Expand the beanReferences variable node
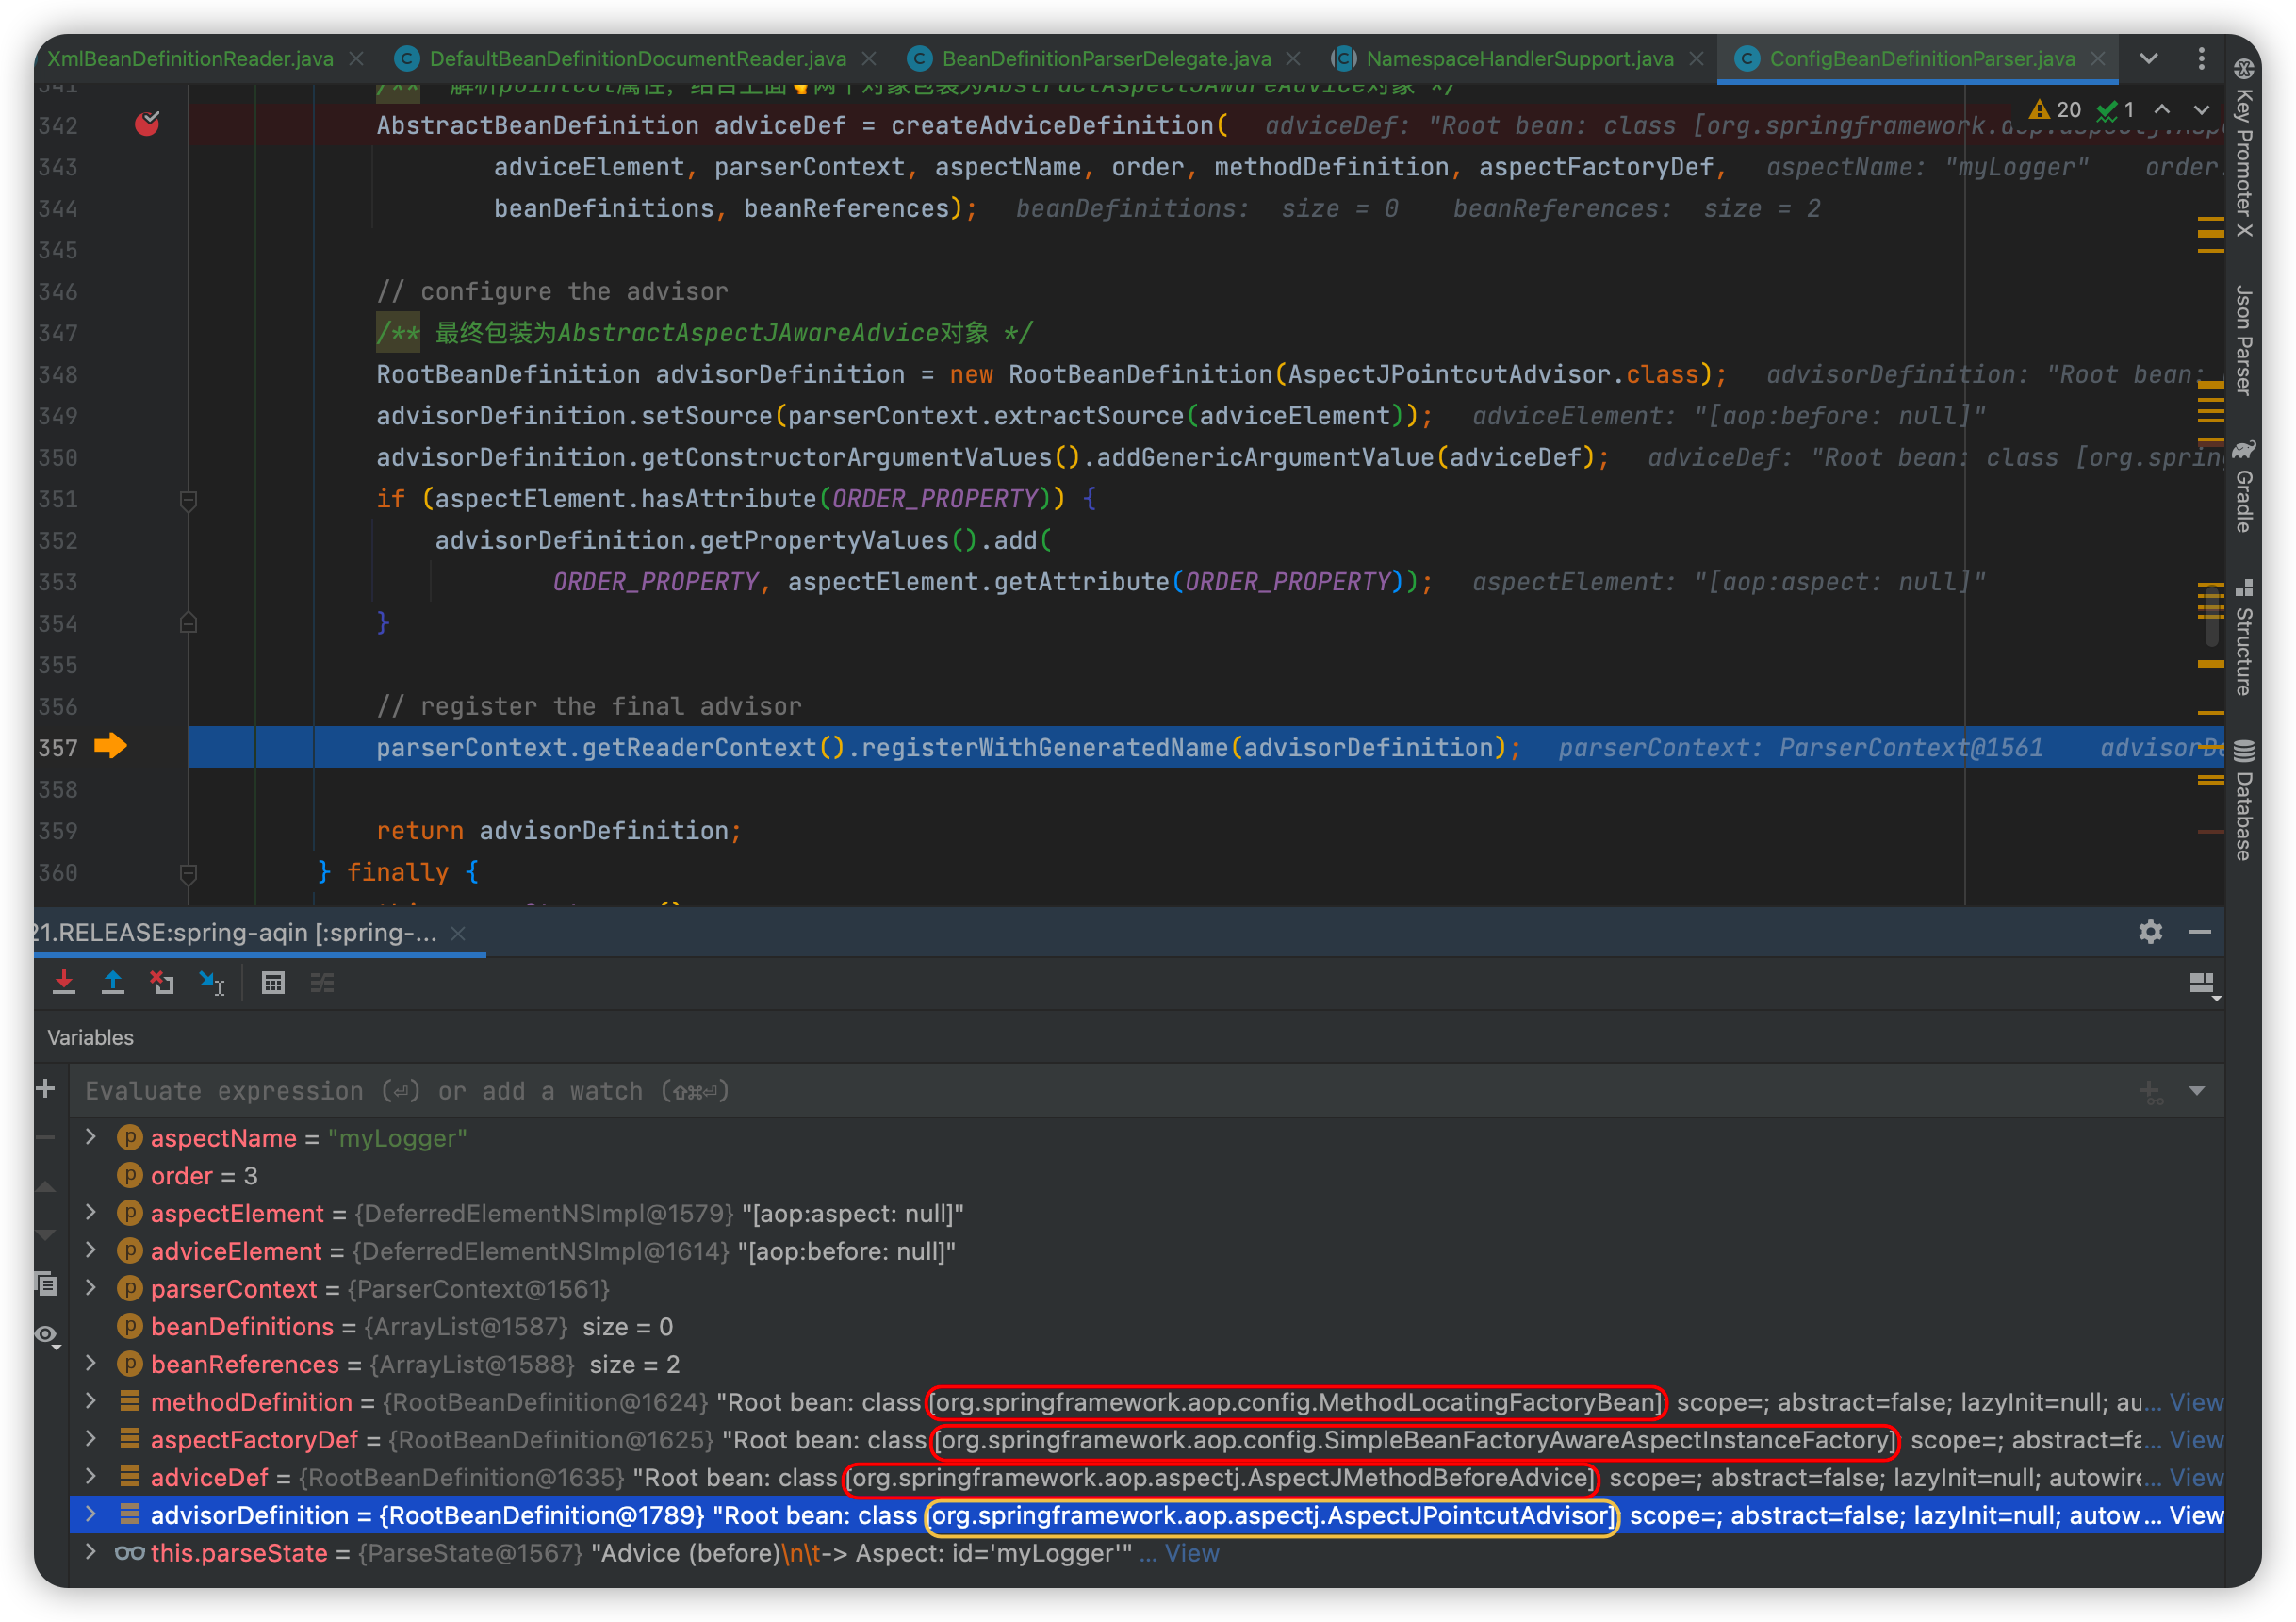Viewport: 2296px width, 1622px height. 91,1363
